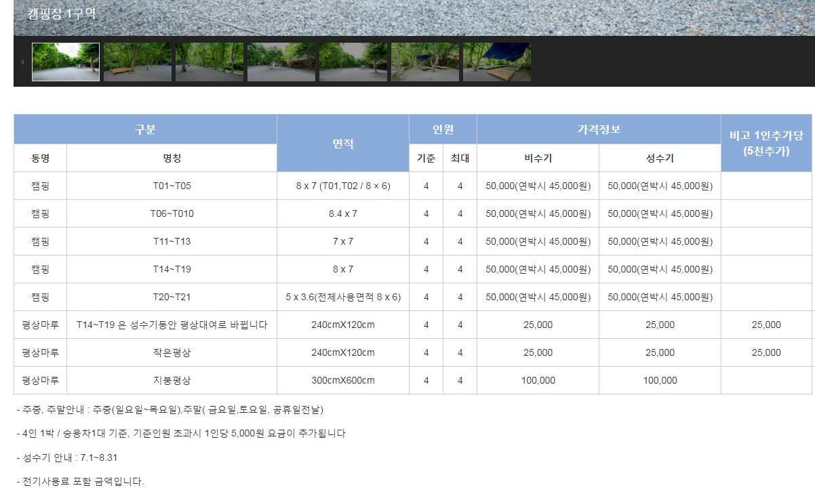This screenshot has width=815, height=492.
Task: Click the 'T14~T19' site name cell
Action: (172, 269)
